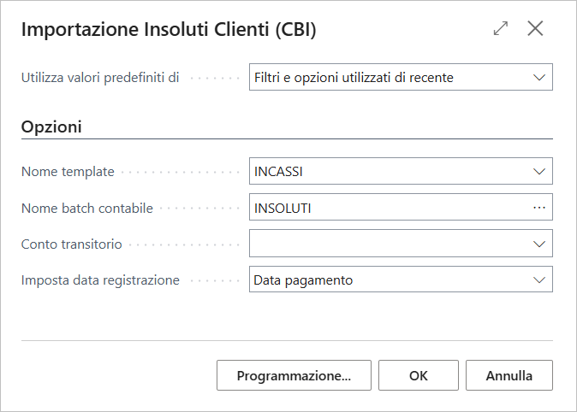The image size is (577, 412).
Task: Click the Programmazione... button
Action: pyautogui.click(x=294, y=375)
